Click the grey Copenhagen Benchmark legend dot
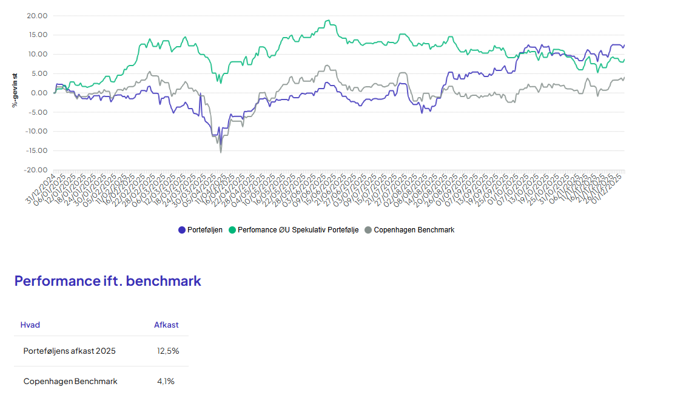 pos(368,230)
